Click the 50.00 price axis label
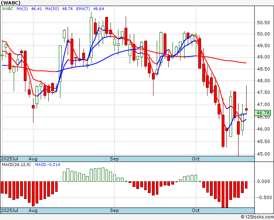The height and width of the screenshot is (220, 274). coord(264,34)
